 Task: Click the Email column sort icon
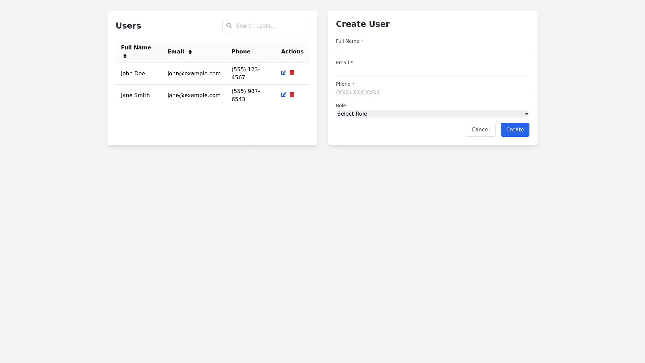pyautogui.click(x=190, y=52)
